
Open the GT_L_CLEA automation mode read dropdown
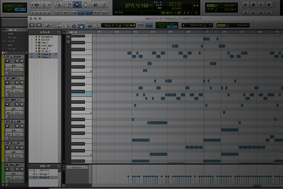[18, 70]
